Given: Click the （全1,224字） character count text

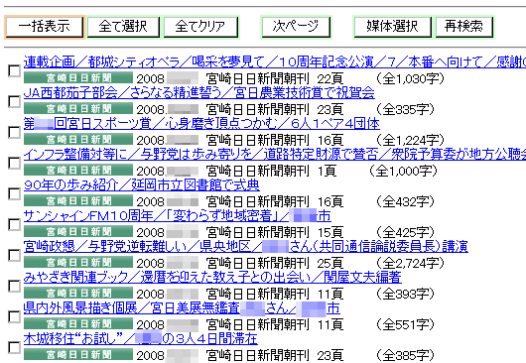Looking at the screenshot, I should pyautogui.click(x=410, y=140).
